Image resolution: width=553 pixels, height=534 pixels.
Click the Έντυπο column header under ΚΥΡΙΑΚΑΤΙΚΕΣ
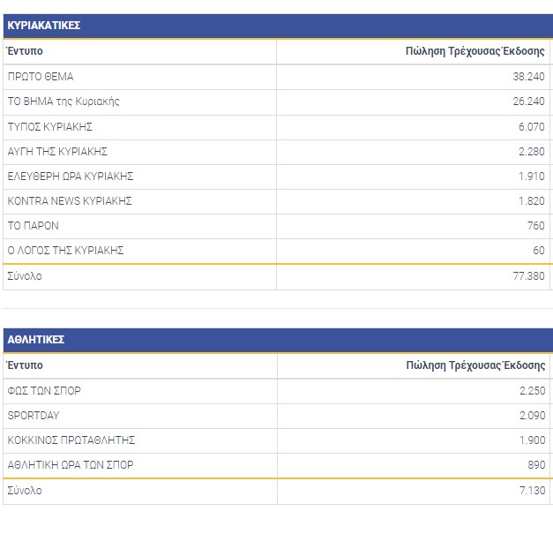tap(25, 51)
